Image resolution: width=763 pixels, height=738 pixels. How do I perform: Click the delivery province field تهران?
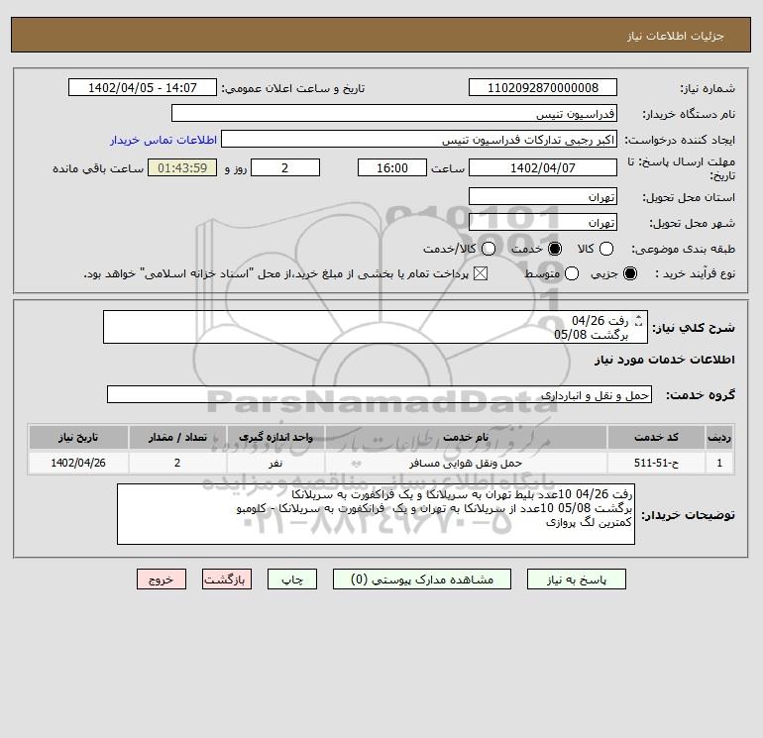[543, 196]
